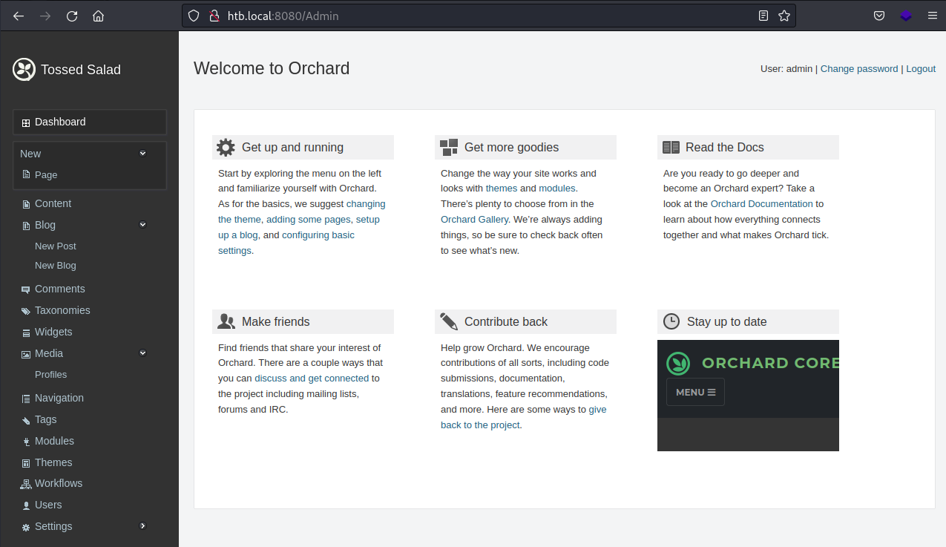
Task: Click the MENU button in Orchard Core preview
Action: (x=695, y=393)
